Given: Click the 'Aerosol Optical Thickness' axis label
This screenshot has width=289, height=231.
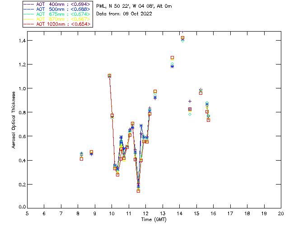Looking at the screenshot, I should 14,120.
